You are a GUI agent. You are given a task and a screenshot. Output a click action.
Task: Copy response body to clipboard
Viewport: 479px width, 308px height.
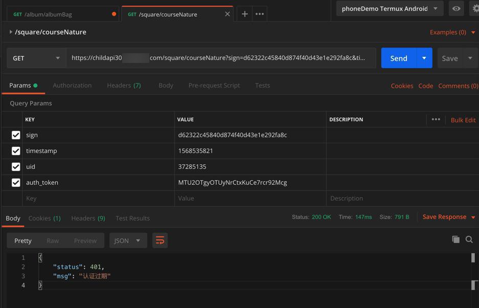pos(456,239)
